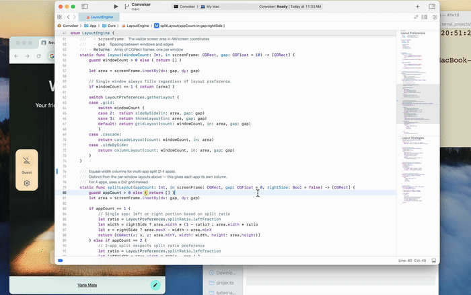Image resolution: width=471 pixels, height=295 pixels.
Task: Click the LayoutEngine file breadcrumb
Action: [135, 26]
